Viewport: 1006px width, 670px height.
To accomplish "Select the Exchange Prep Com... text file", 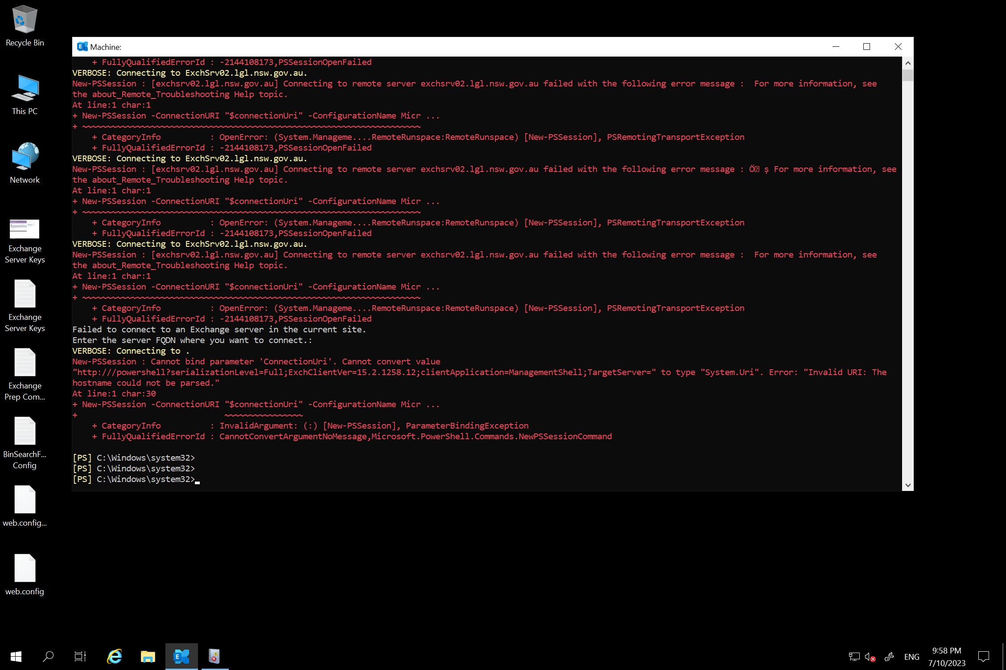I will coord(25,363).
